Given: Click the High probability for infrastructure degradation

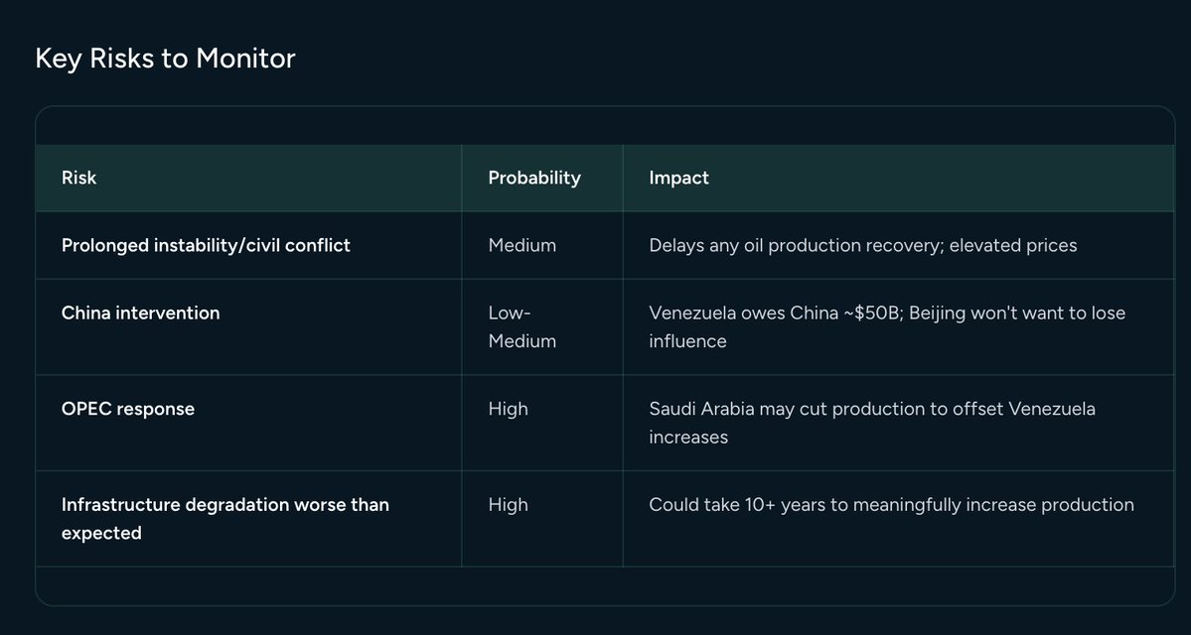Looking at the screenshot, I should [508, 504].
